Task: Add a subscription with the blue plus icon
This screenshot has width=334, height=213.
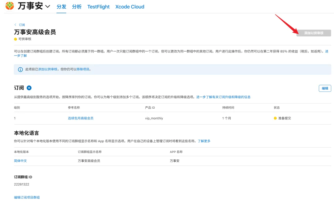Action: pos(29,88)
